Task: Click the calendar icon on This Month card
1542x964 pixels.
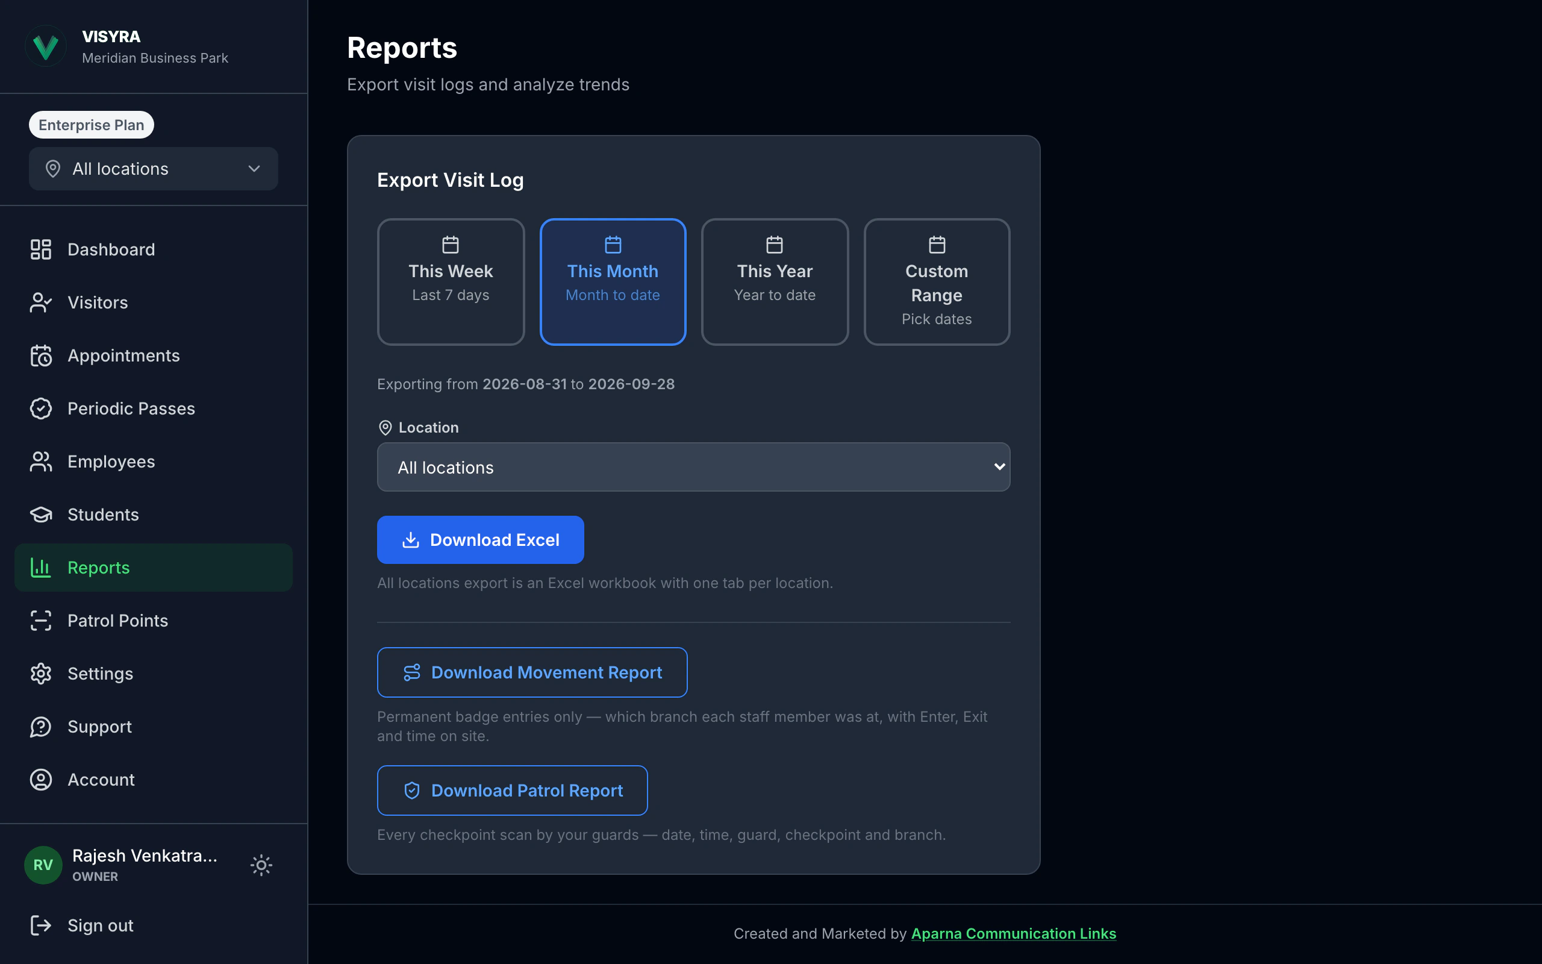Action: pos(613,245)
